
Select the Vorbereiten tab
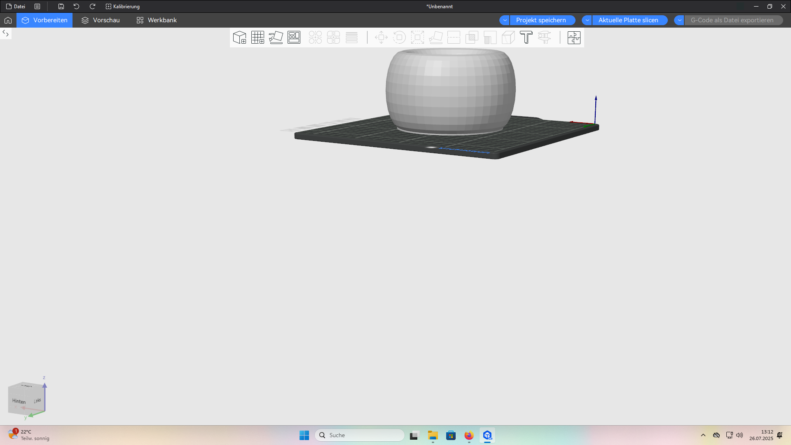[44, 20]
